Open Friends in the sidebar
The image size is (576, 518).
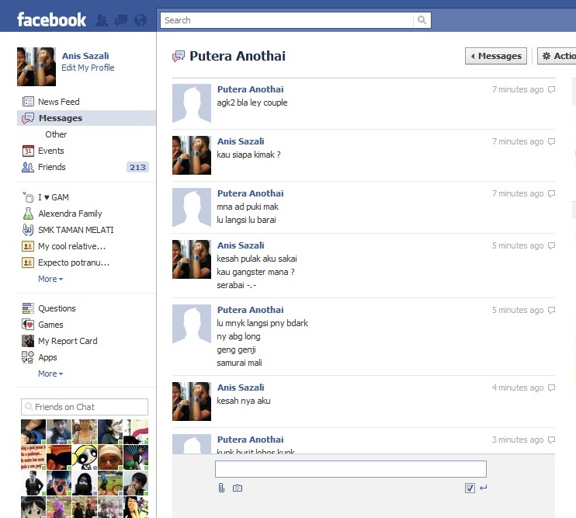click(x=52, y=167)
